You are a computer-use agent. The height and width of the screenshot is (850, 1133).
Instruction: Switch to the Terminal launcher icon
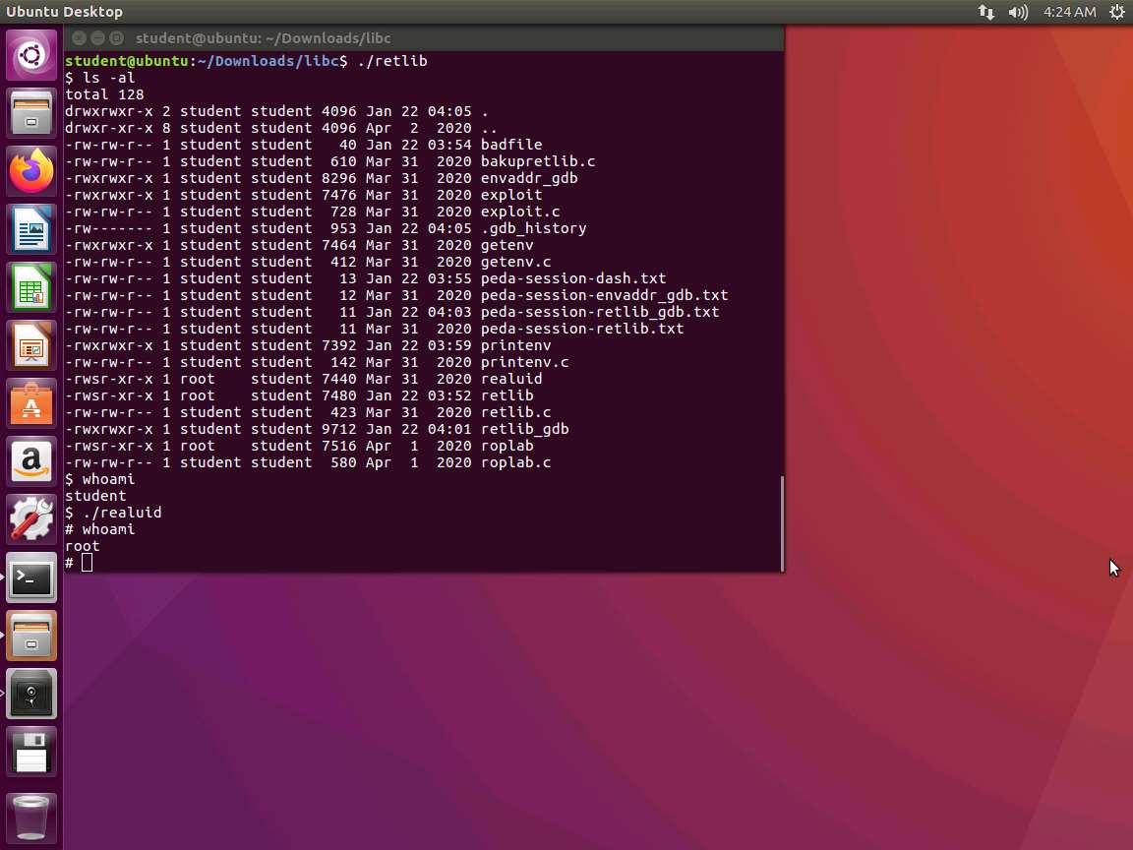pos(31,577)
